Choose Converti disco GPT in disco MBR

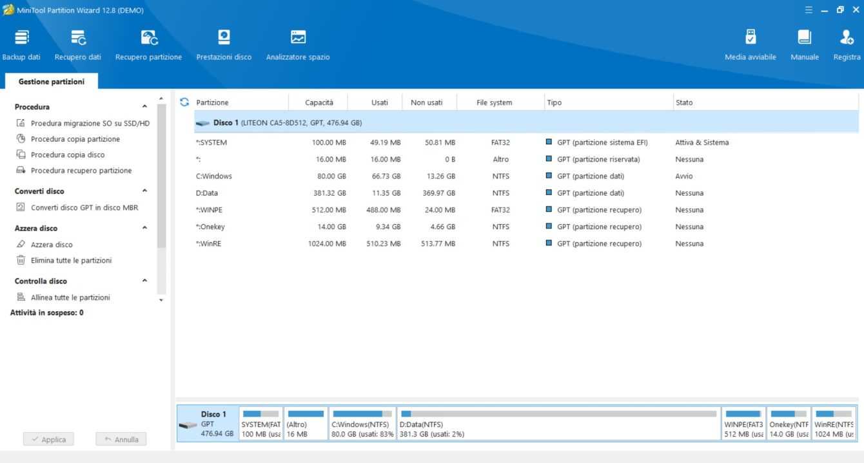[77, 207]
